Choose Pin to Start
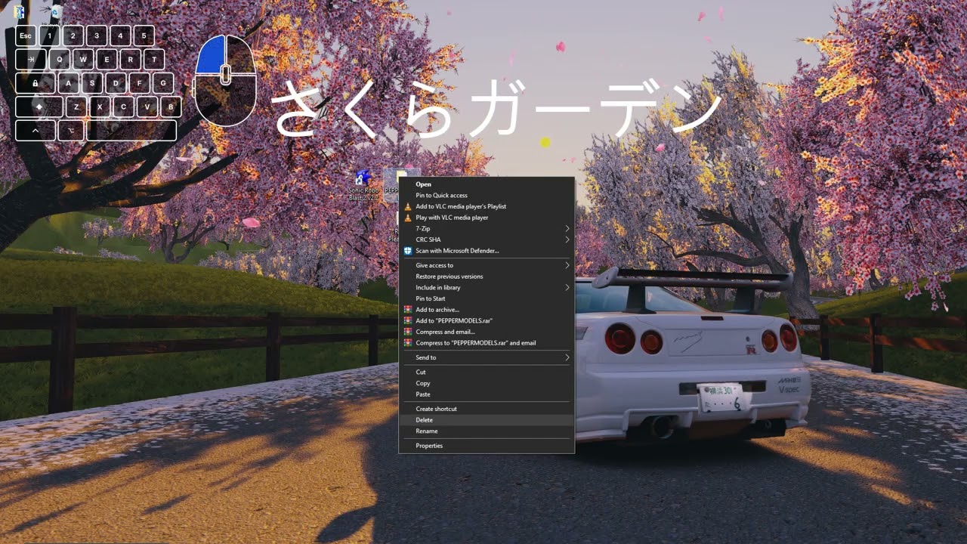This screenshot has width=967, height=544. point(487,298)
